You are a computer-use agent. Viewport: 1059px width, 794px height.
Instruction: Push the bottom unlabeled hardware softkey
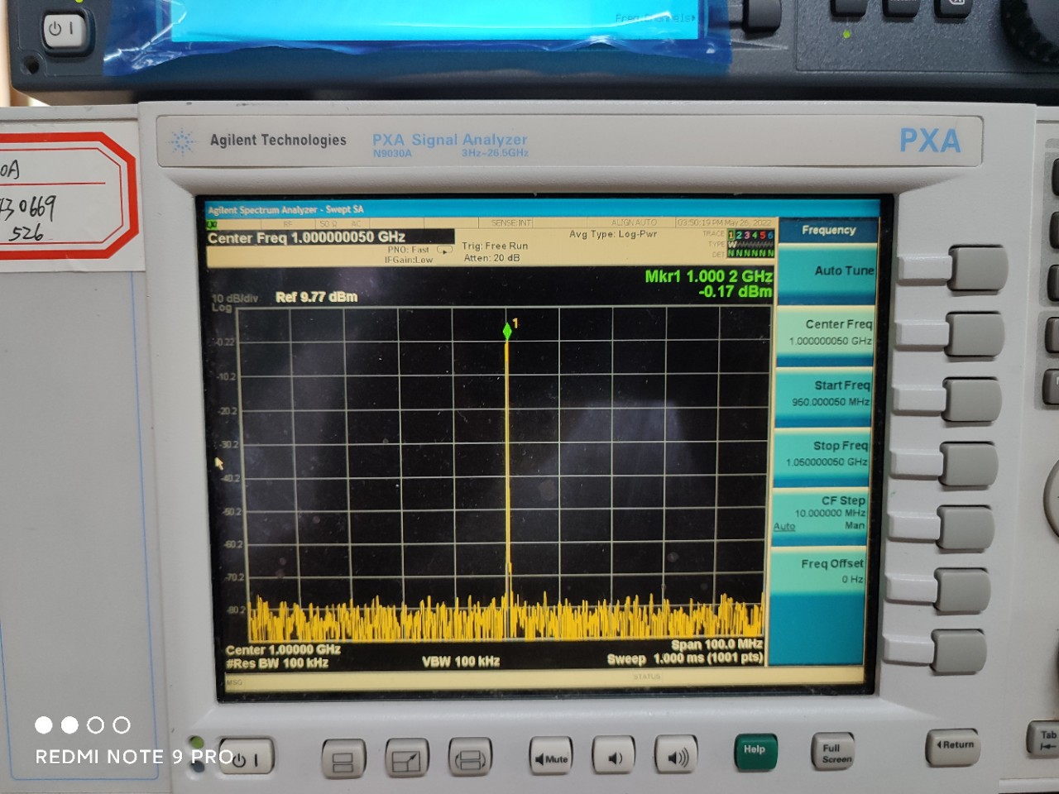[961, 653]
